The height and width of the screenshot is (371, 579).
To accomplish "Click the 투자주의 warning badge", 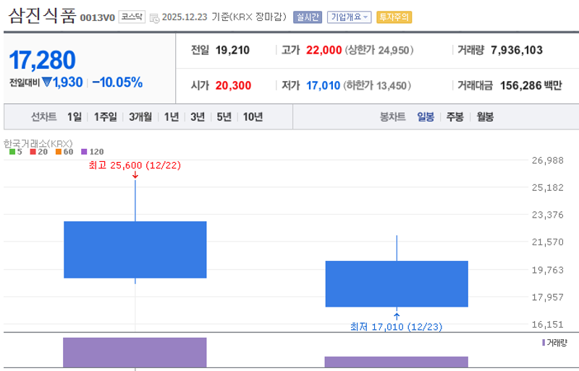I will [394, 17].
